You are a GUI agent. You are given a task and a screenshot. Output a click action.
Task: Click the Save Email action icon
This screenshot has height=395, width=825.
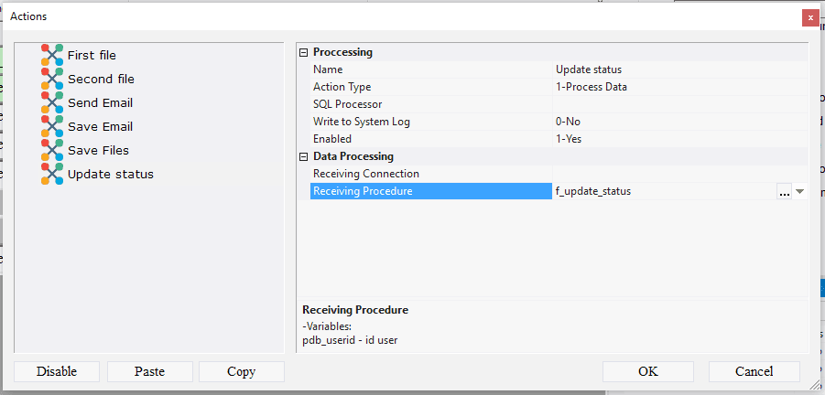(52, 126)
